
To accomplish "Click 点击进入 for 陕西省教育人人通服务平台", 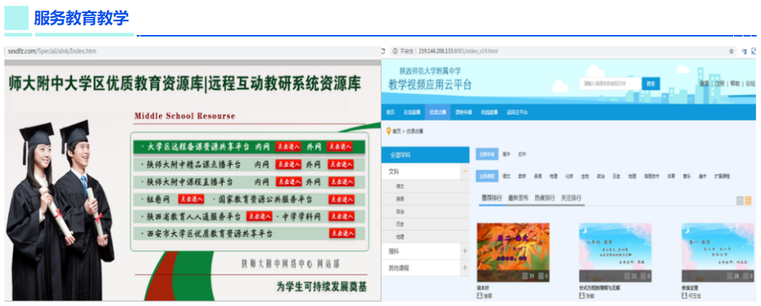I will coord(259,216).
